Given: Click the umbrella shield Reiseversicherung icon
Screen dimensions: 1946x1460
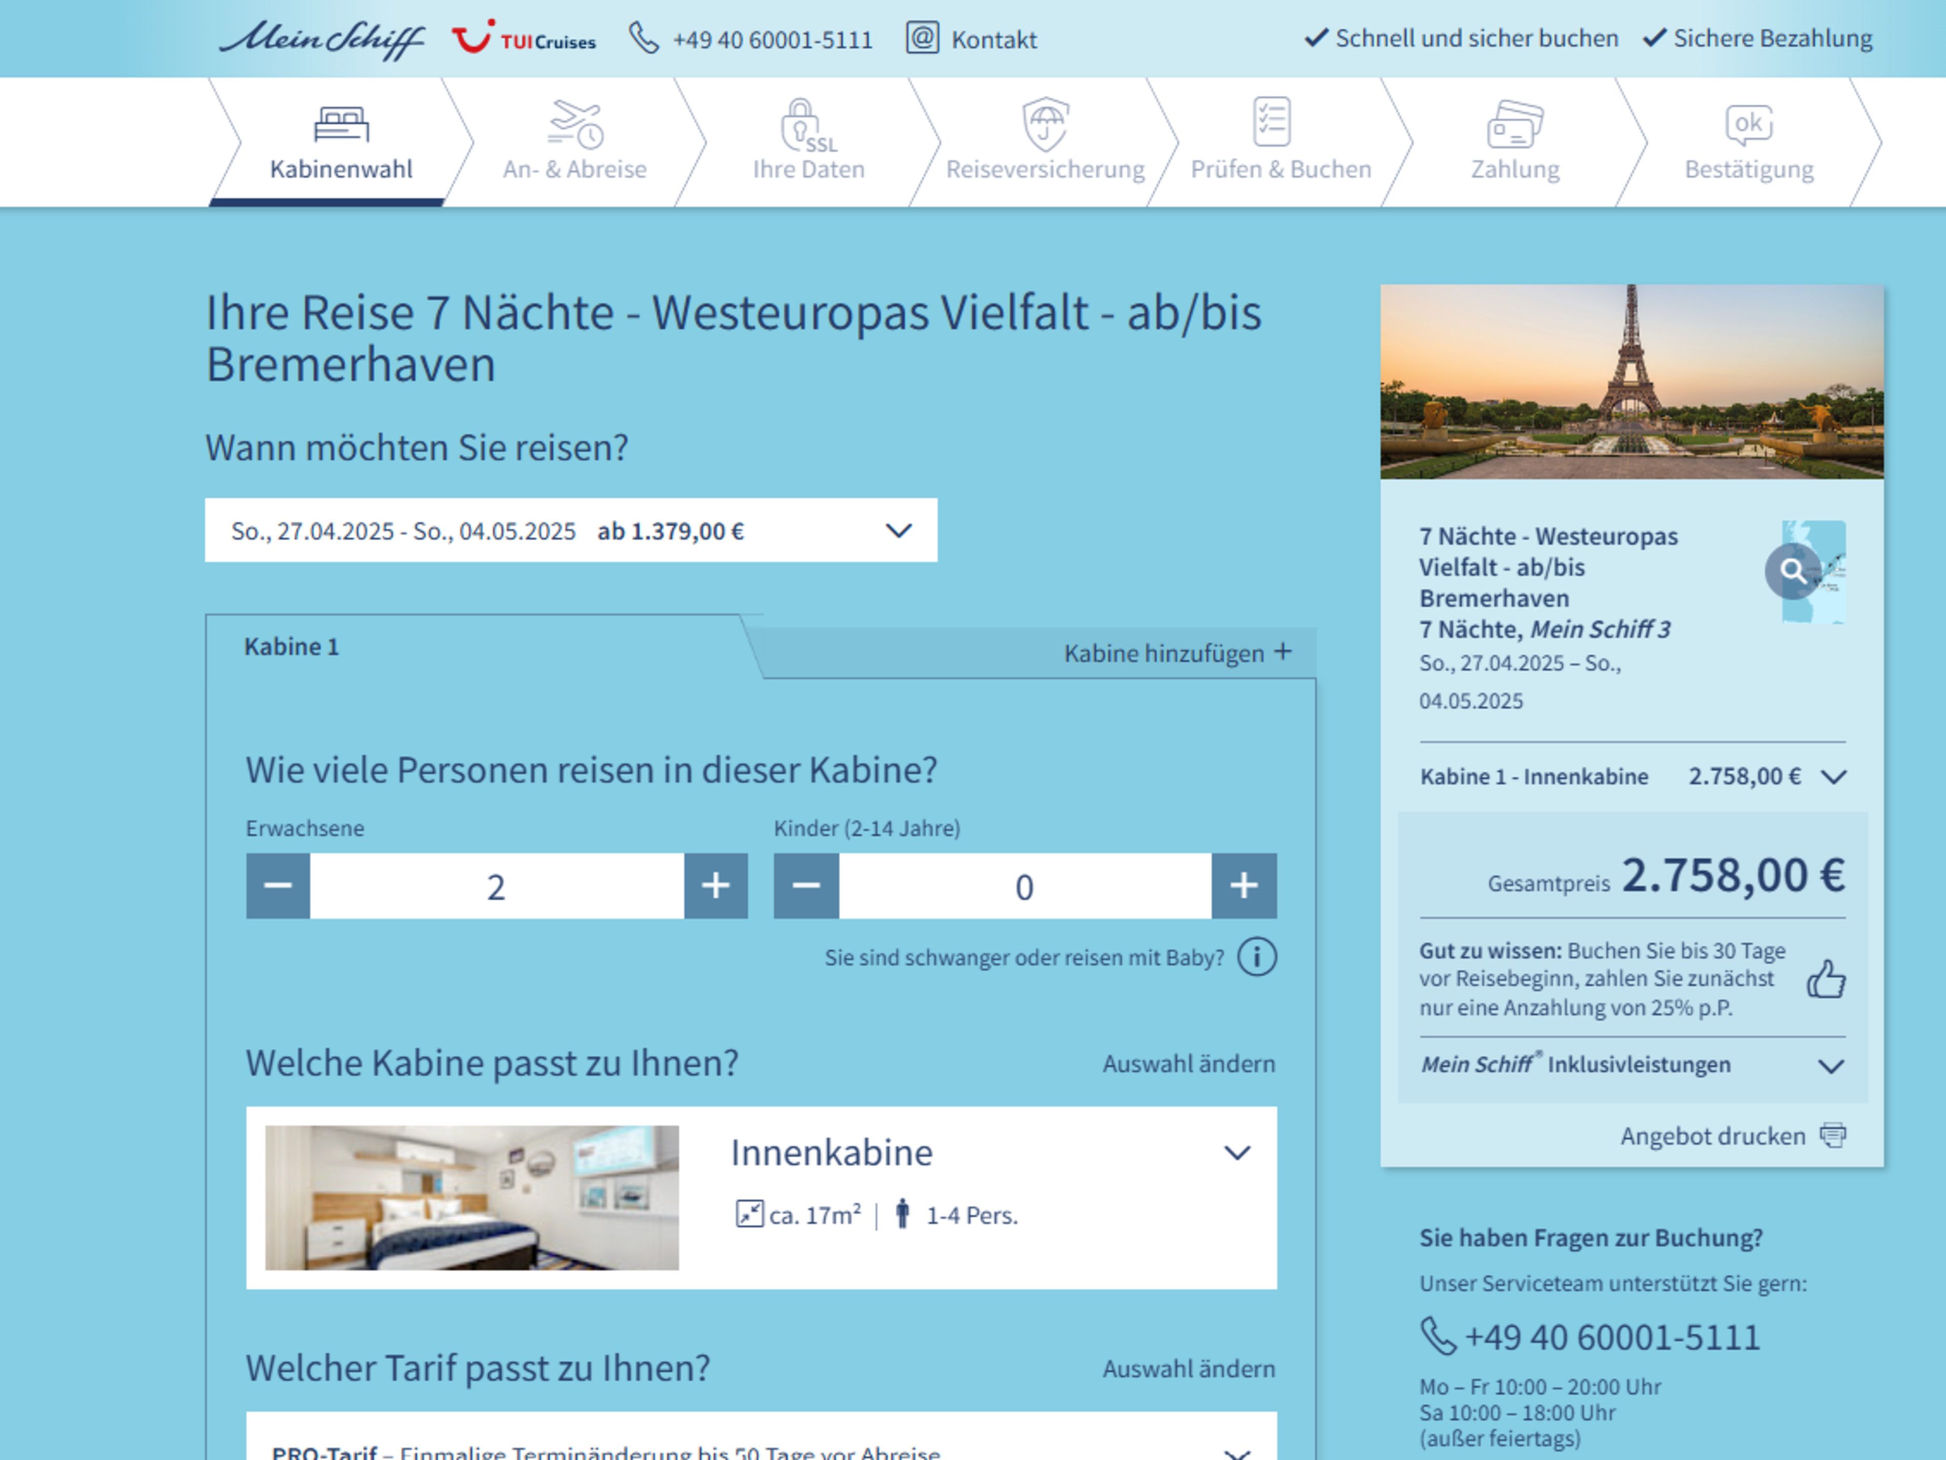Looking at the screenshot, I should click(1045, 123).
